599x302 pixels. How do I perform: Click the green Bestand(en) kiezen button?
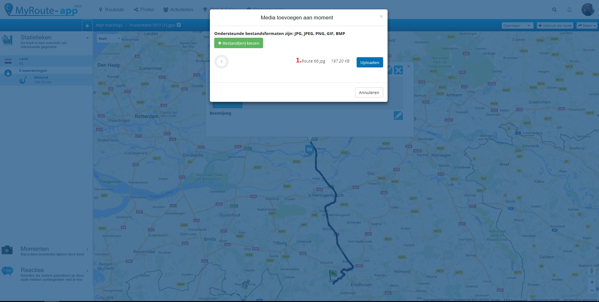[238, 43]
